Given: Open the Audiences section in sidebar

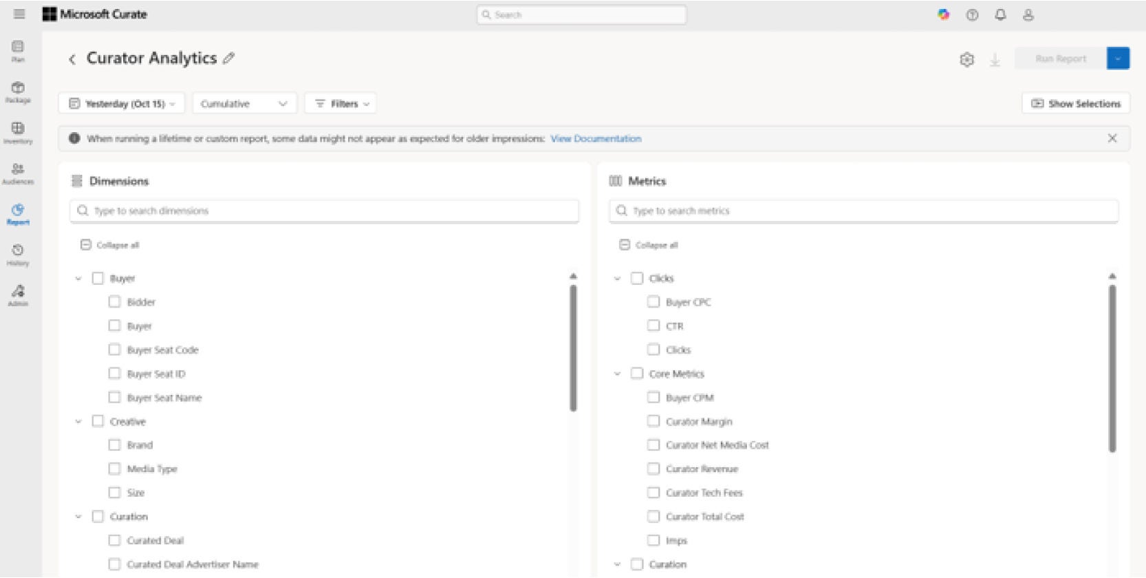Looking at the screenshot, I should pyautogui.click(x=18, y=173).
